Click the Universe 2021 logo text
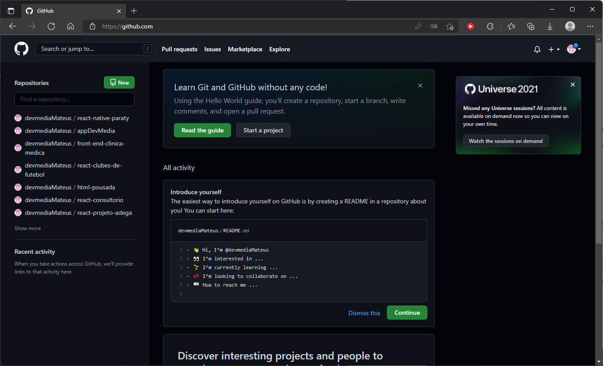Screen dimensions: 603x366 click(501, 89)
